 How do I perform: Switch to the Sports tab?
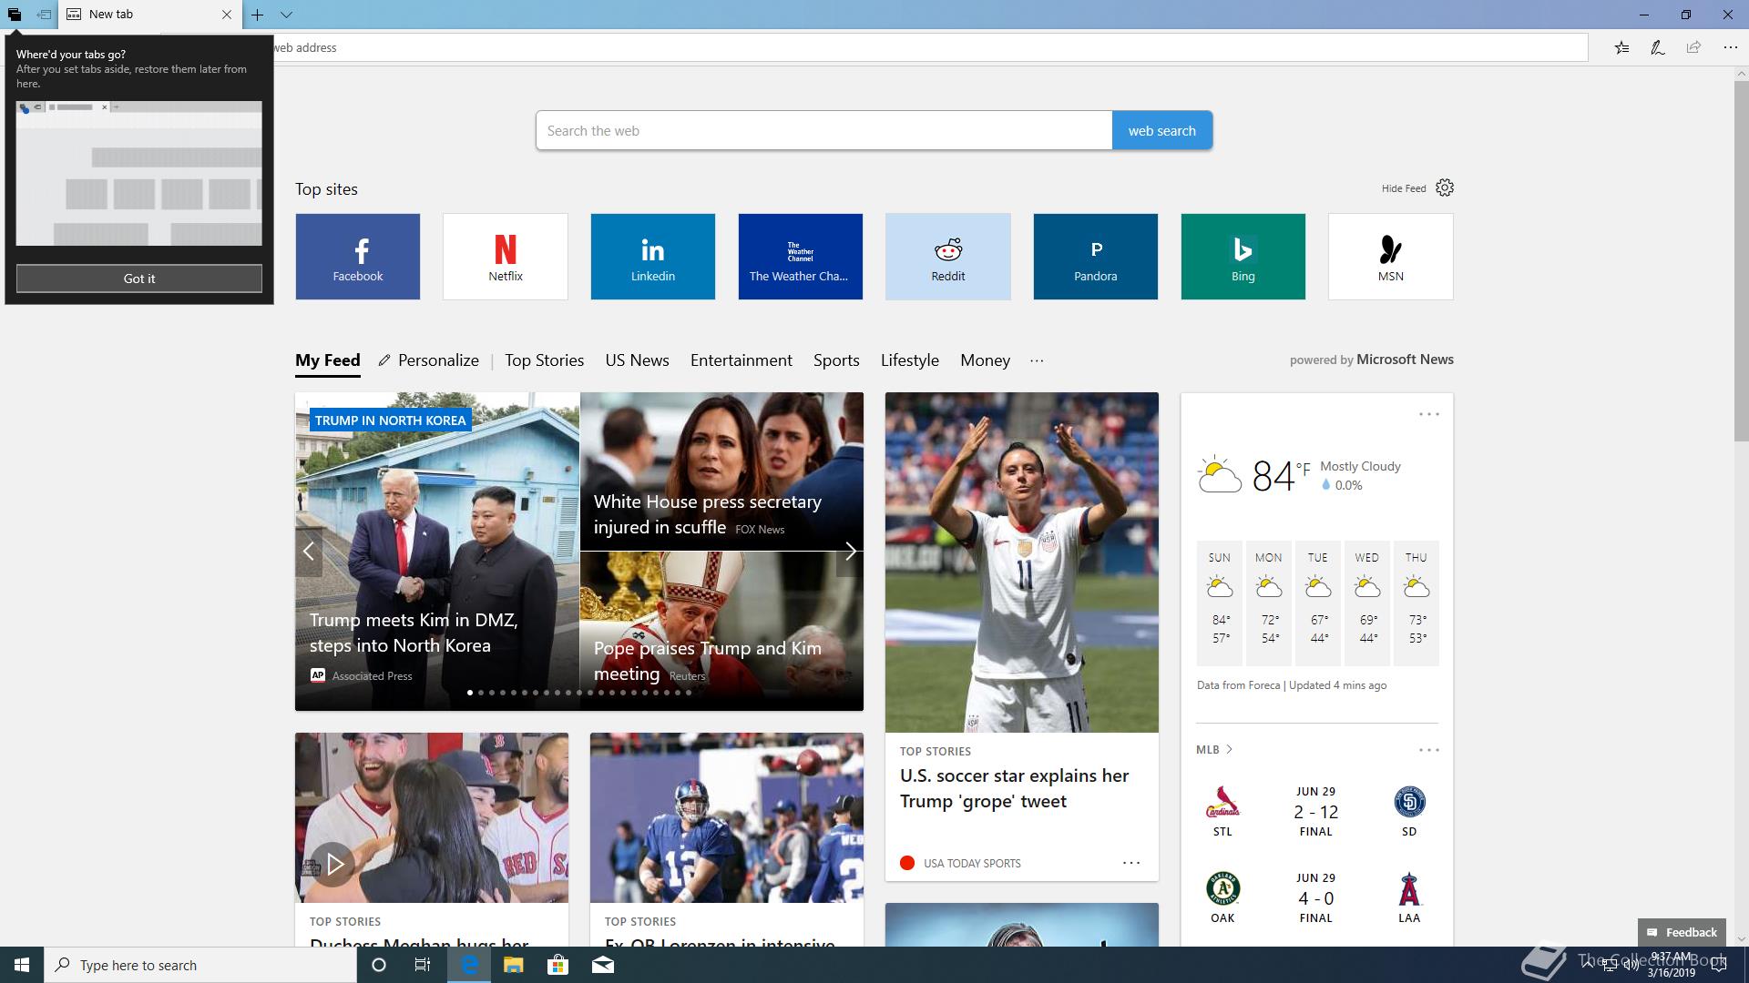[x=836, y=360]
